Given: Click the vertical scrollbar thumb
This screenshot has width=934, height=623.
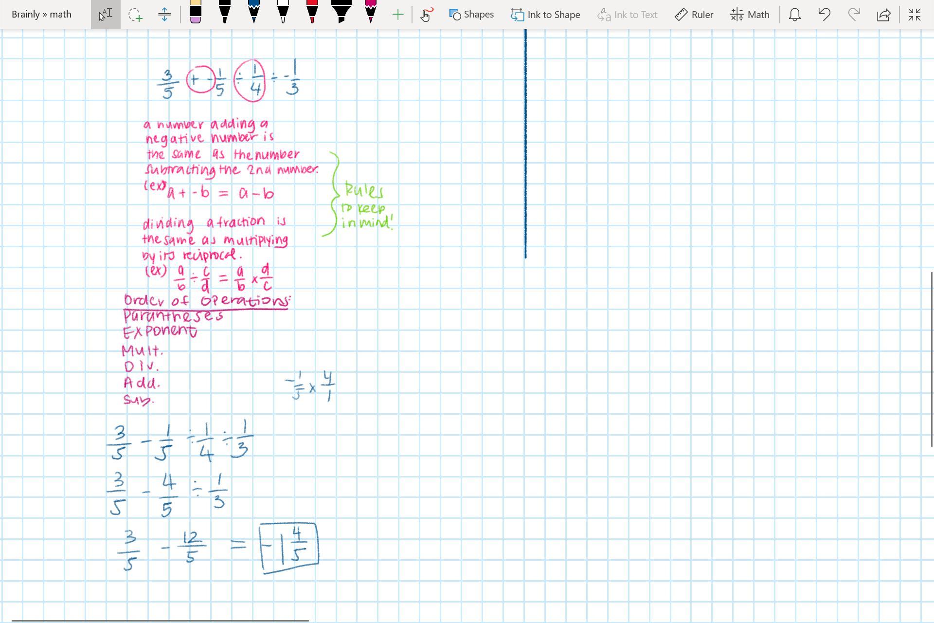Looking at the screenshot, I should 931,359.
